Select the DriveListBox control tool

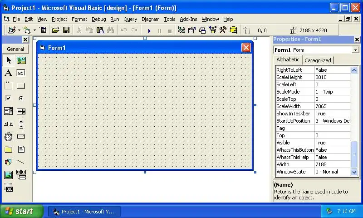click(x=21, y=136)
